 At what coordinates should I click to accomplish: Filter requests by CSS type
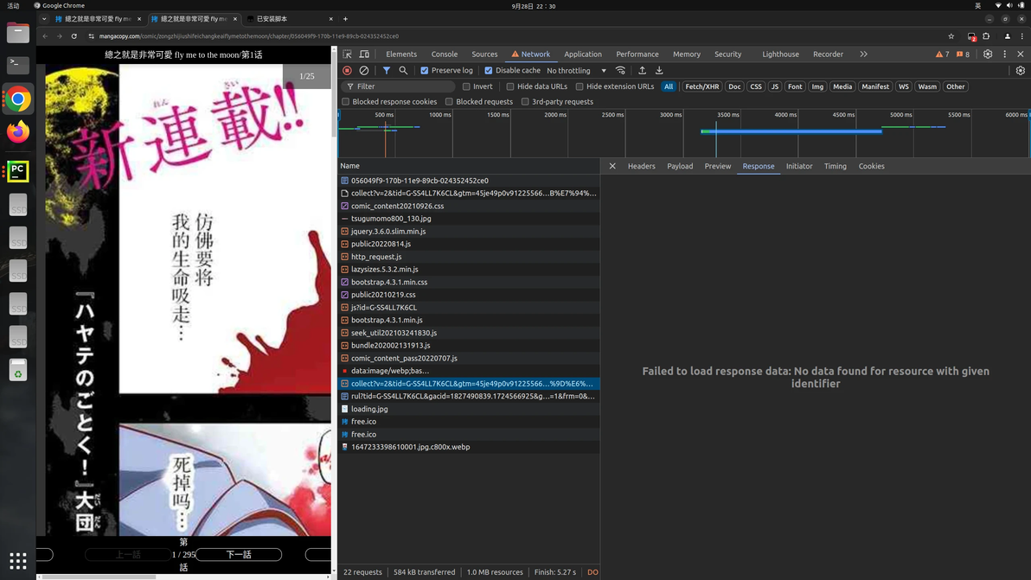coord(756,86)
